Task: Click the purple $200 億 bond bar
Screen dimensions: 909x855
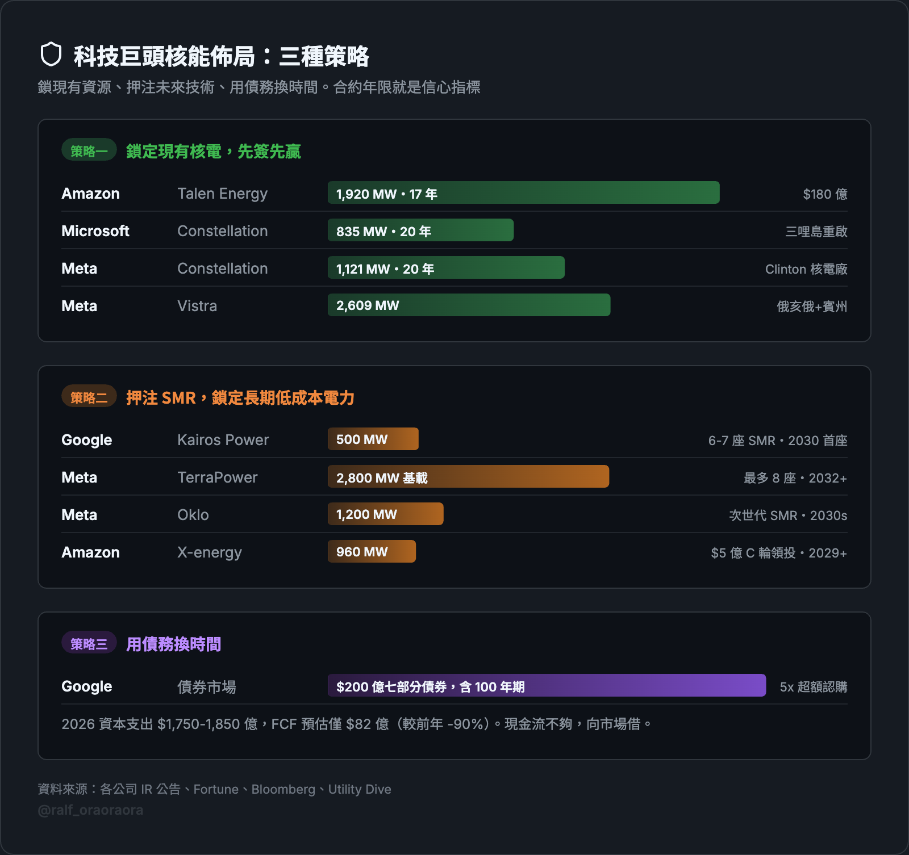Action: [x=547, y=686]
